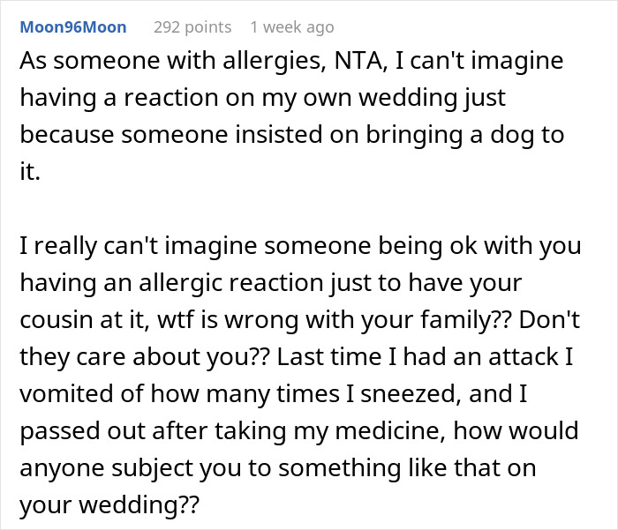Click the second paragraph starting I really

pos(300,357)
